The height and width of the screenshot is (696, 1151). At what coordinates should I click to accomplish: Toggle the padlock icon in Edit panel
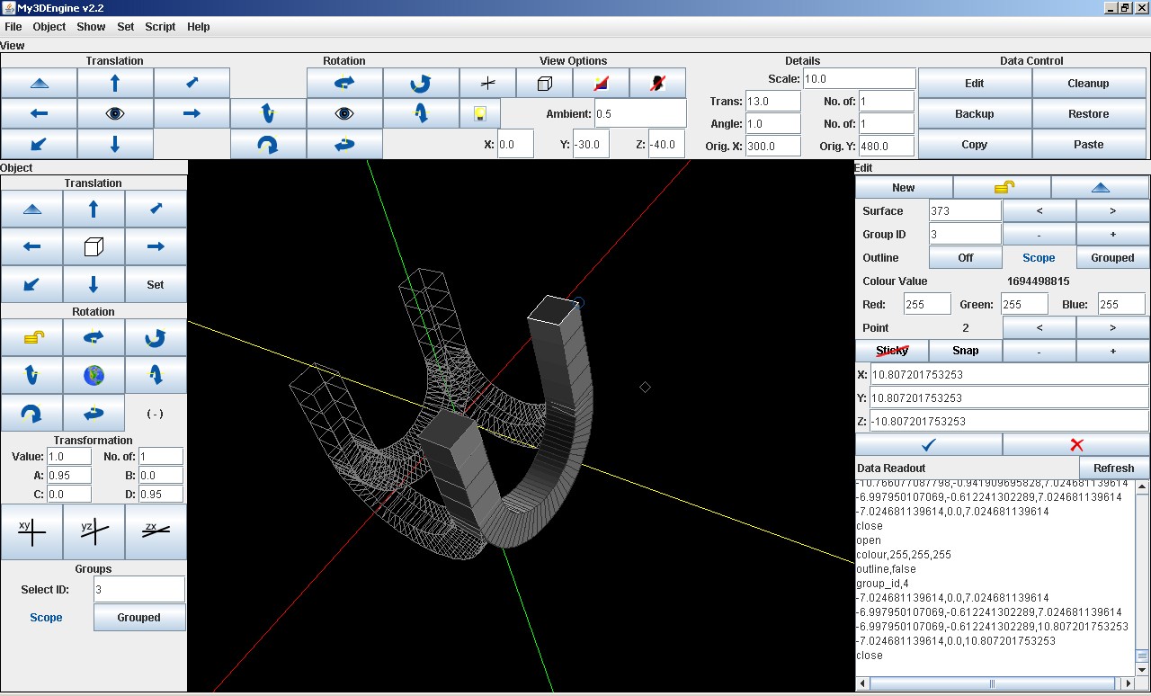pos(1002,187)
